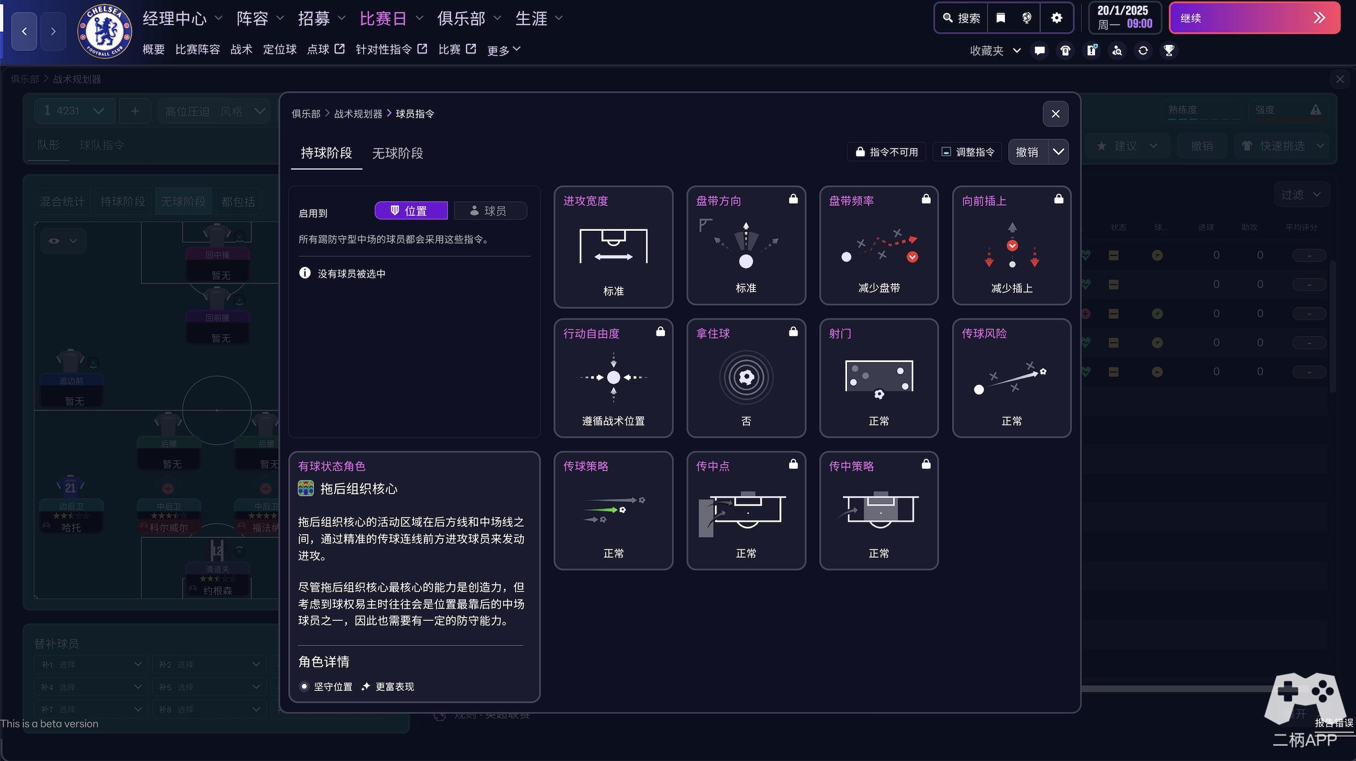Click the bookmark icon next to search

1001,18
